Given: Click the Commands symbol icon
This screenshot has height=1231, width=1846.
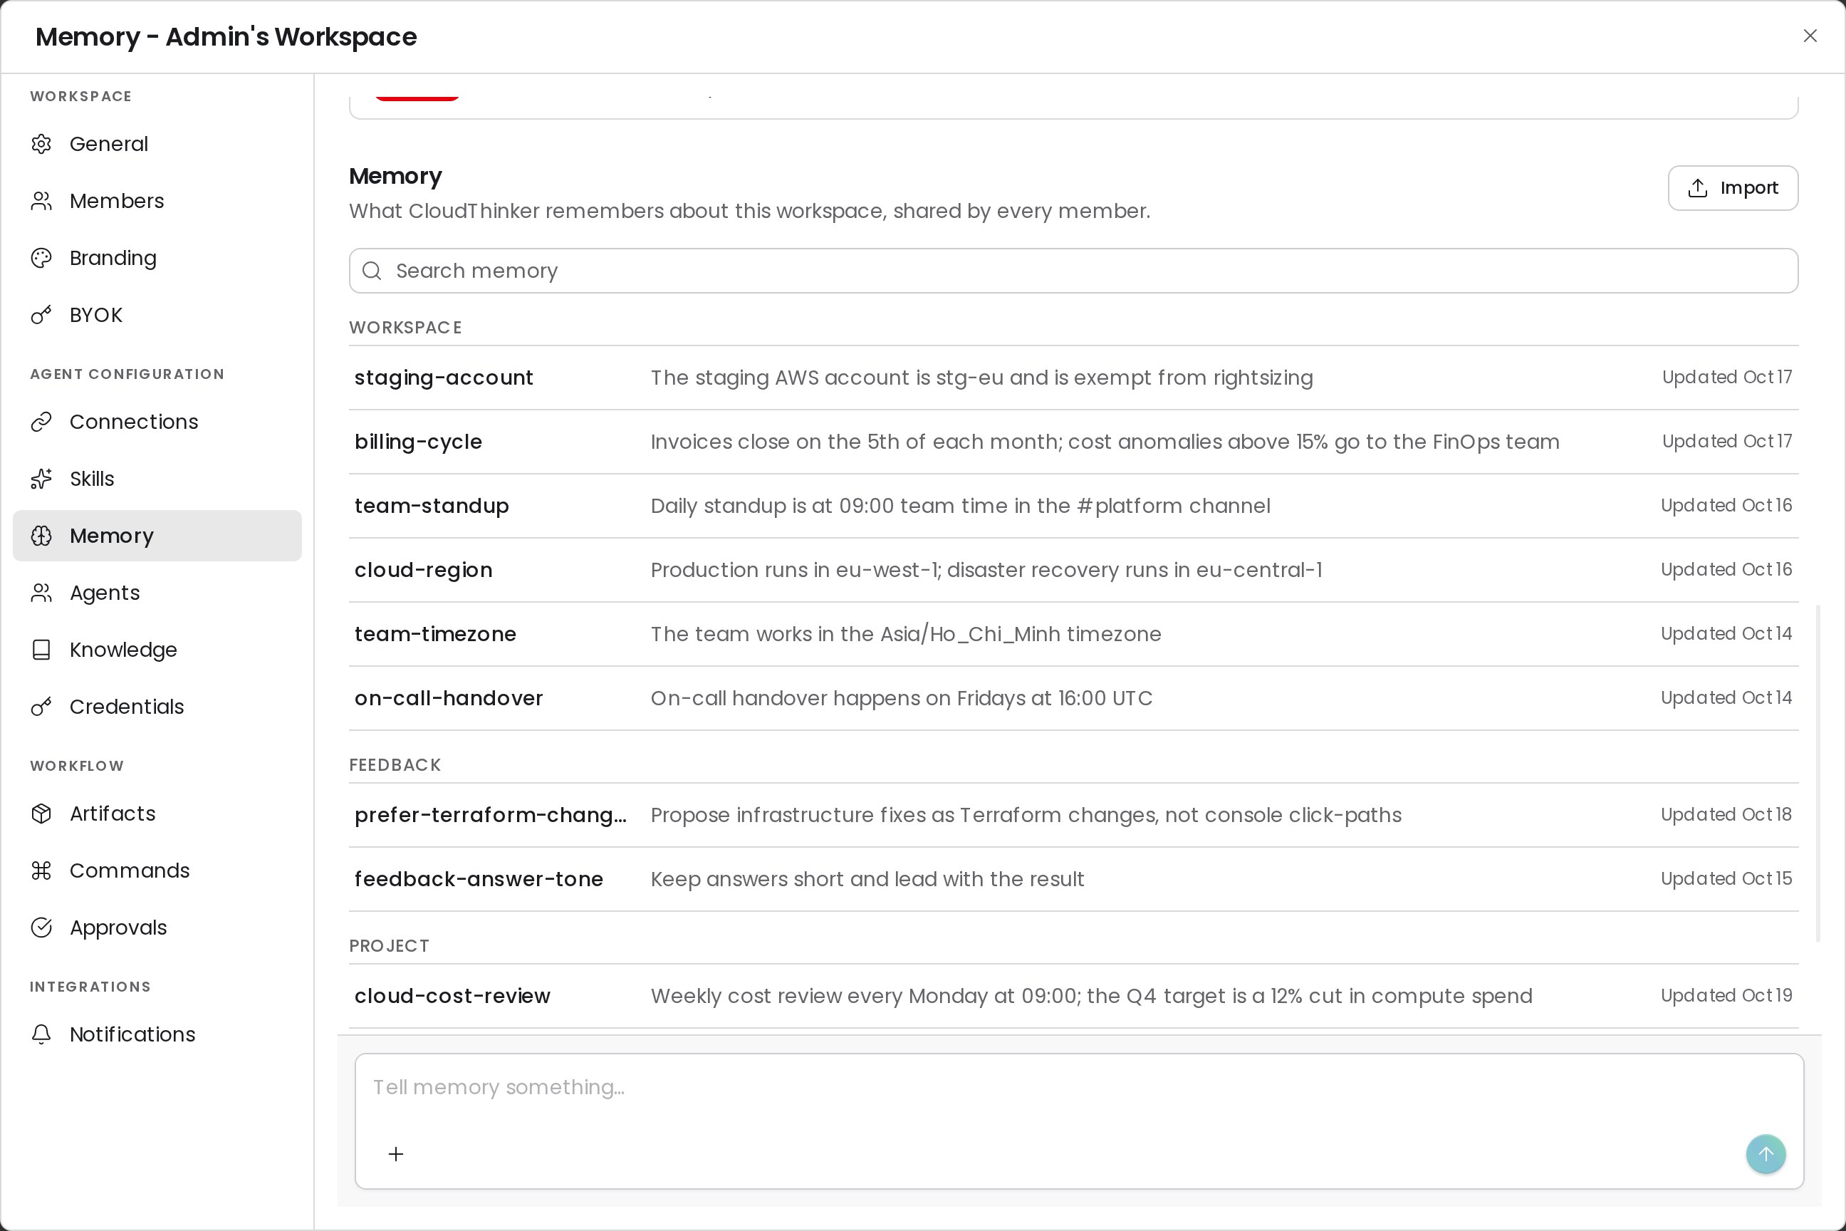Looking at the screenshot, I should click(x=41, y=871).
